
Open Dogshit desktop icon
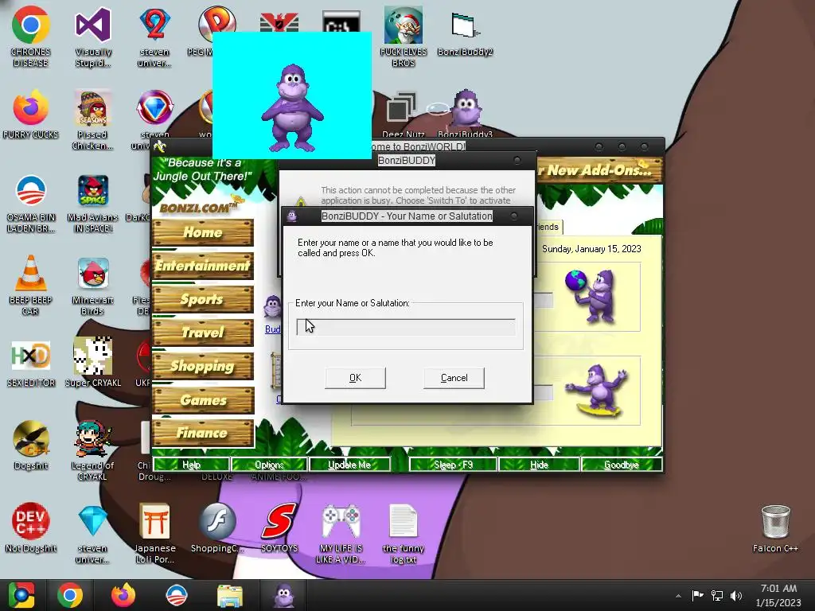[x=31, y=446]
